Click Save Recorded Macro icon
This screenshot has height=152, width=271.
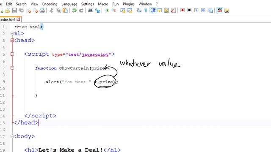210,11
